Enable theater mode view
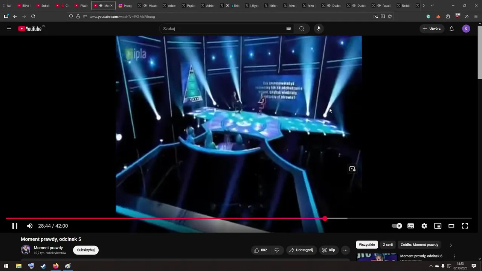This screenshot has height=271, width=482. pyautogui.click(x=451, y=226)
